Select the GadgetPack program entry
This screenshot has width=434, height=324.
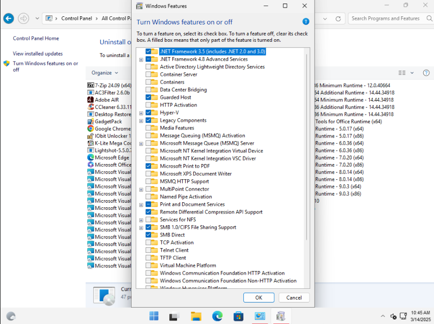[105, 121]
